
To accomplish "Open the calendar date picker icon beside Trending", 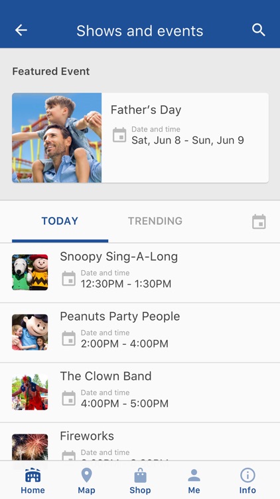I will pyautogui.click(x=259, y=222).
